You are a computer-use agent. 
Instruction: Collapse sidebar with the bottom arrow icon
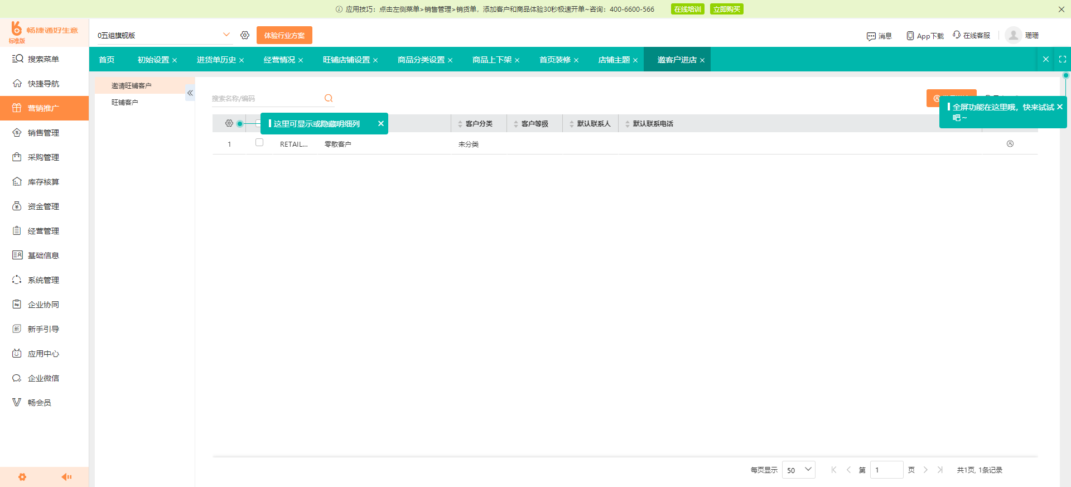click(66, 477)
